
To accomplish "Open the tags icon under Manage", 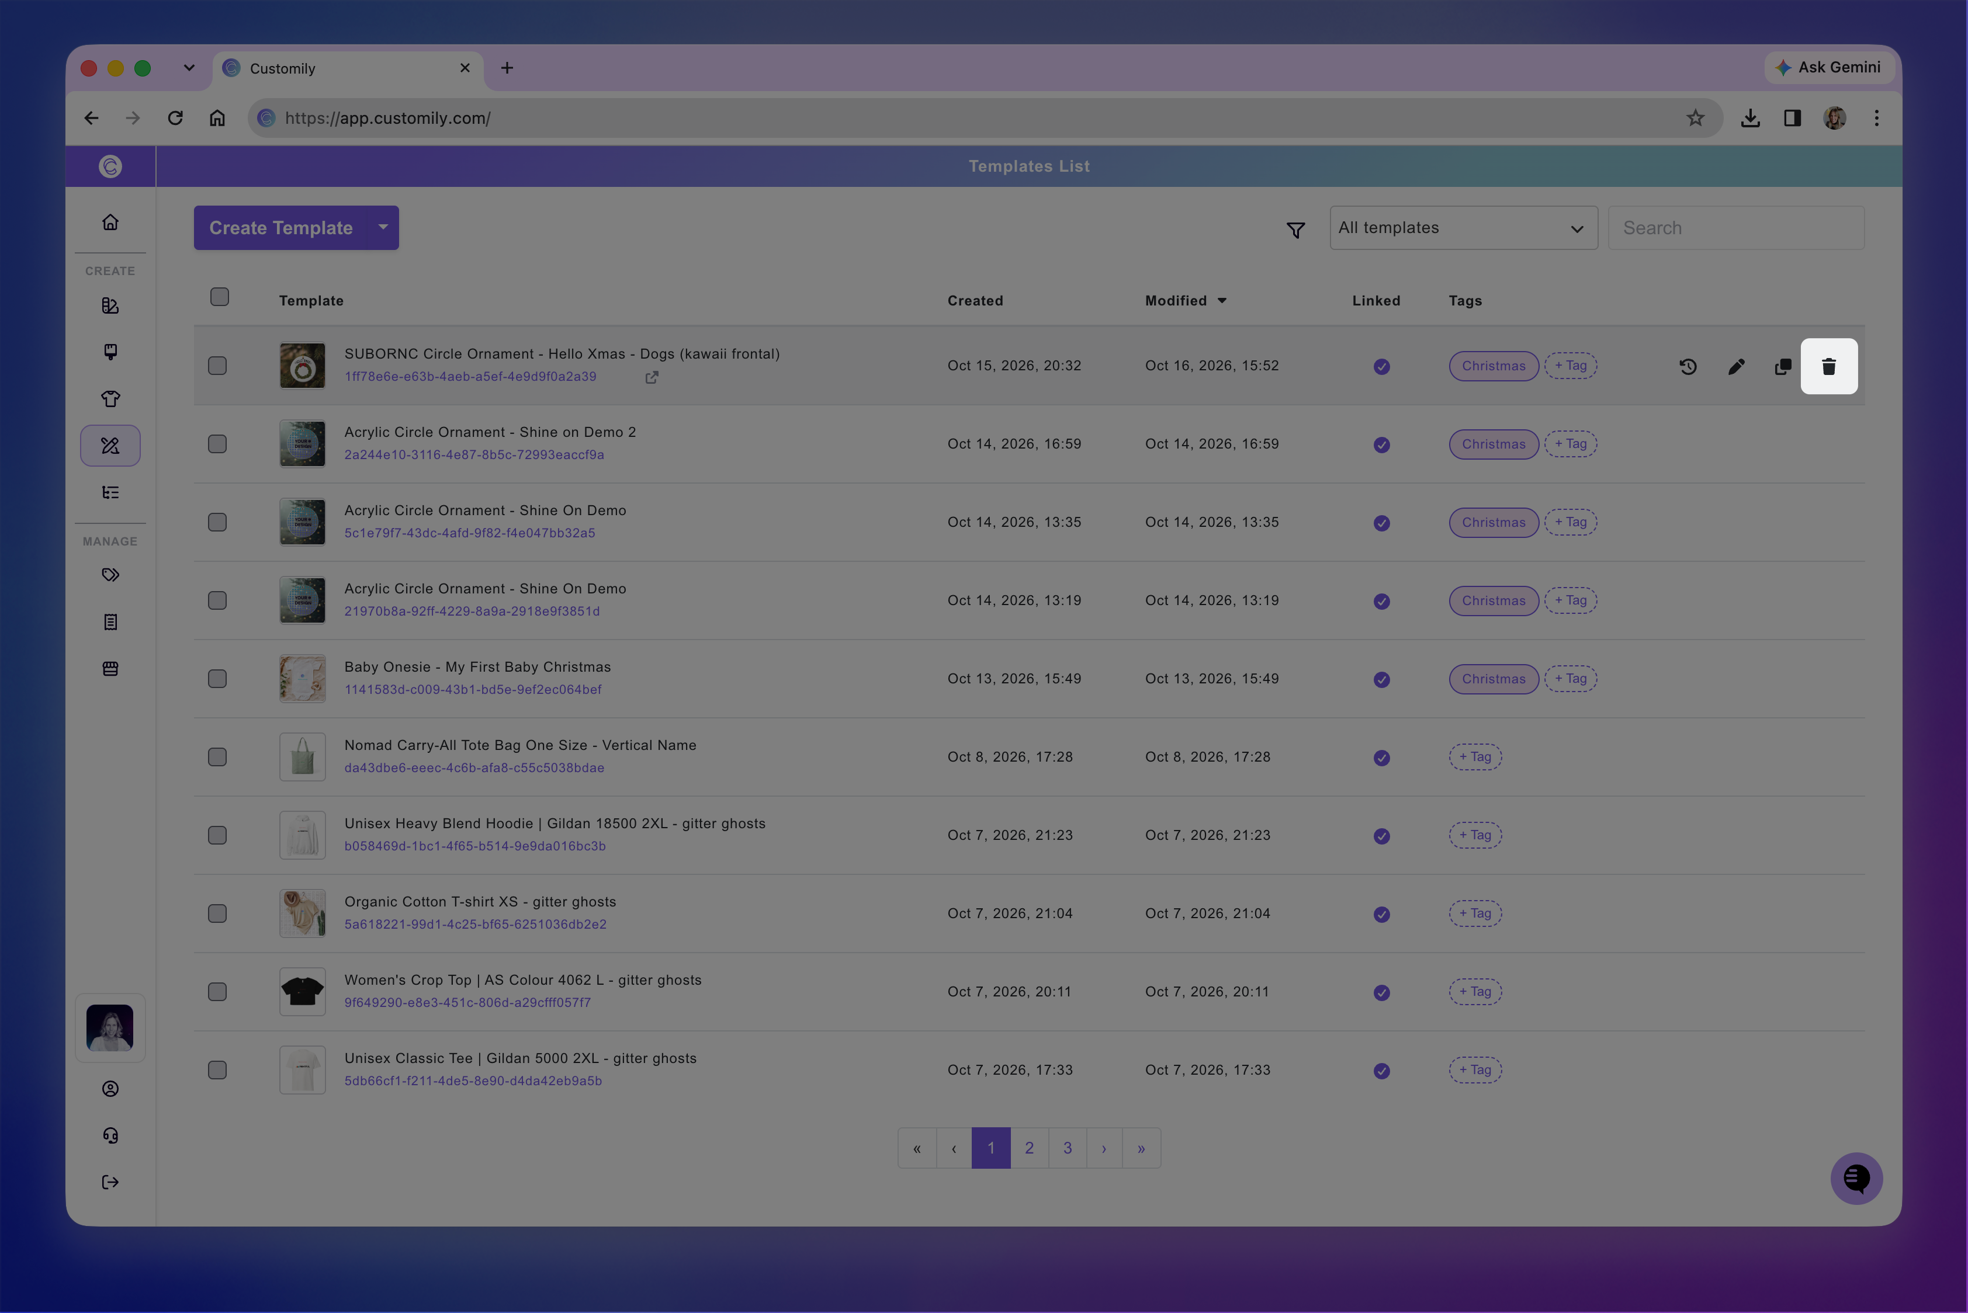I will (x=110, y=575).
